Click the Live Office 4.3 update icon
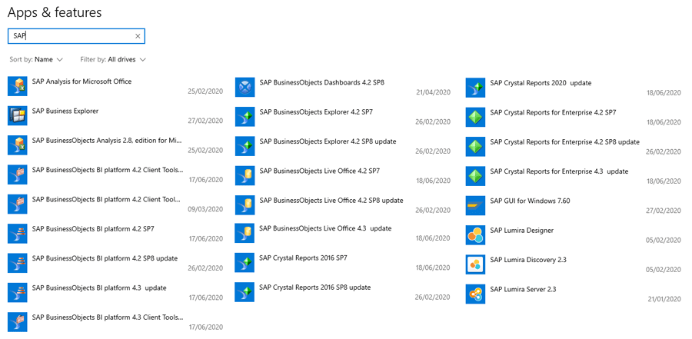The image size is (692, 339). click(x=245, y=233)
